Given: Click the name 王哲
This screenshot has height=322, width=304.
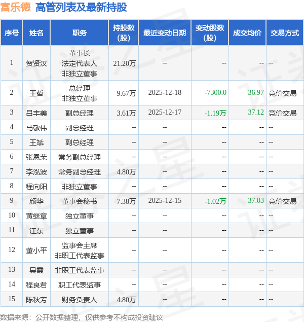Looking at the screenshot, I should pyautogui.click(x=36, y=93).
